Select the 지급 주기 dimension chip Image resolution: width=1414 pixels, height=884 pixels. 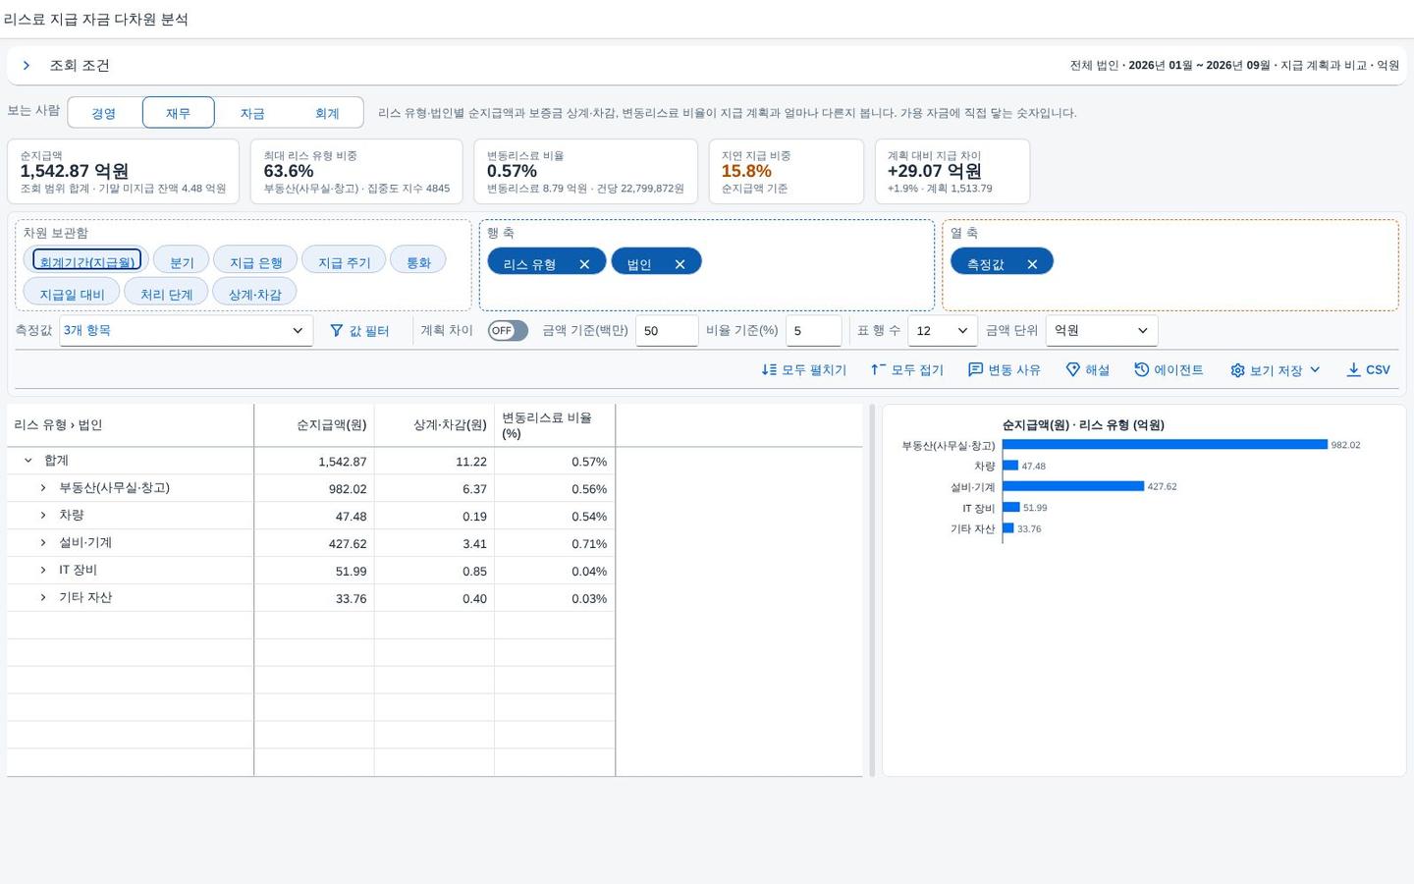click(344, 260)
